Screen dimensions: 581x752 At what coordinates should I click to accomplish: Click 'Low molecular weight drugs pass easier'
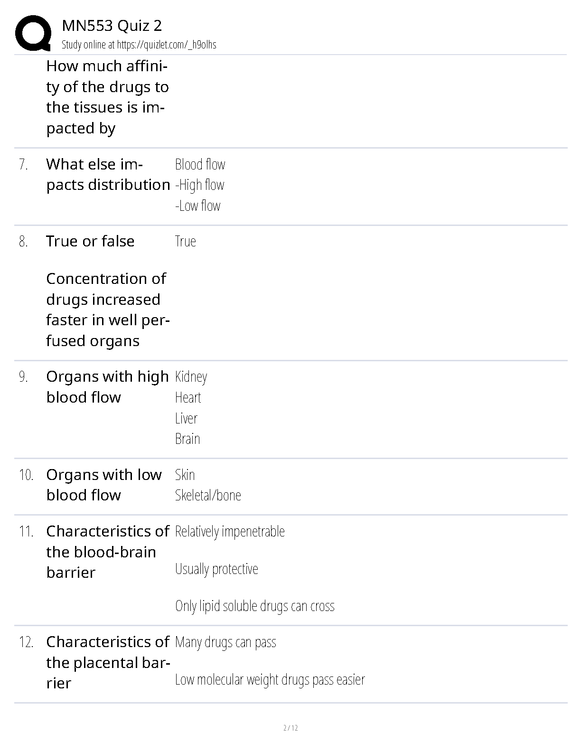tap(270, 679)
